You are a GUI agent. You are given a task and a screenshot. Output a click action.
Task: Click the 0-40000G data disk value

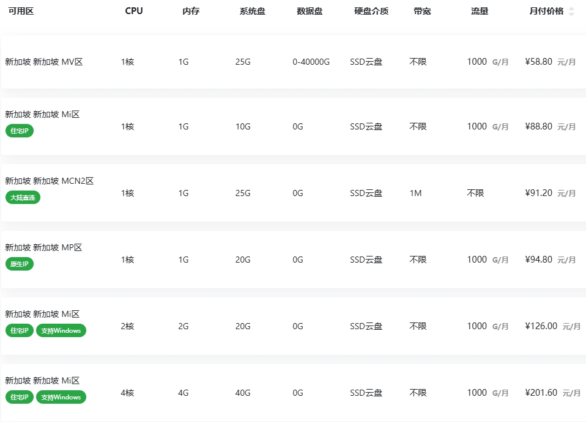pos(311,62)
